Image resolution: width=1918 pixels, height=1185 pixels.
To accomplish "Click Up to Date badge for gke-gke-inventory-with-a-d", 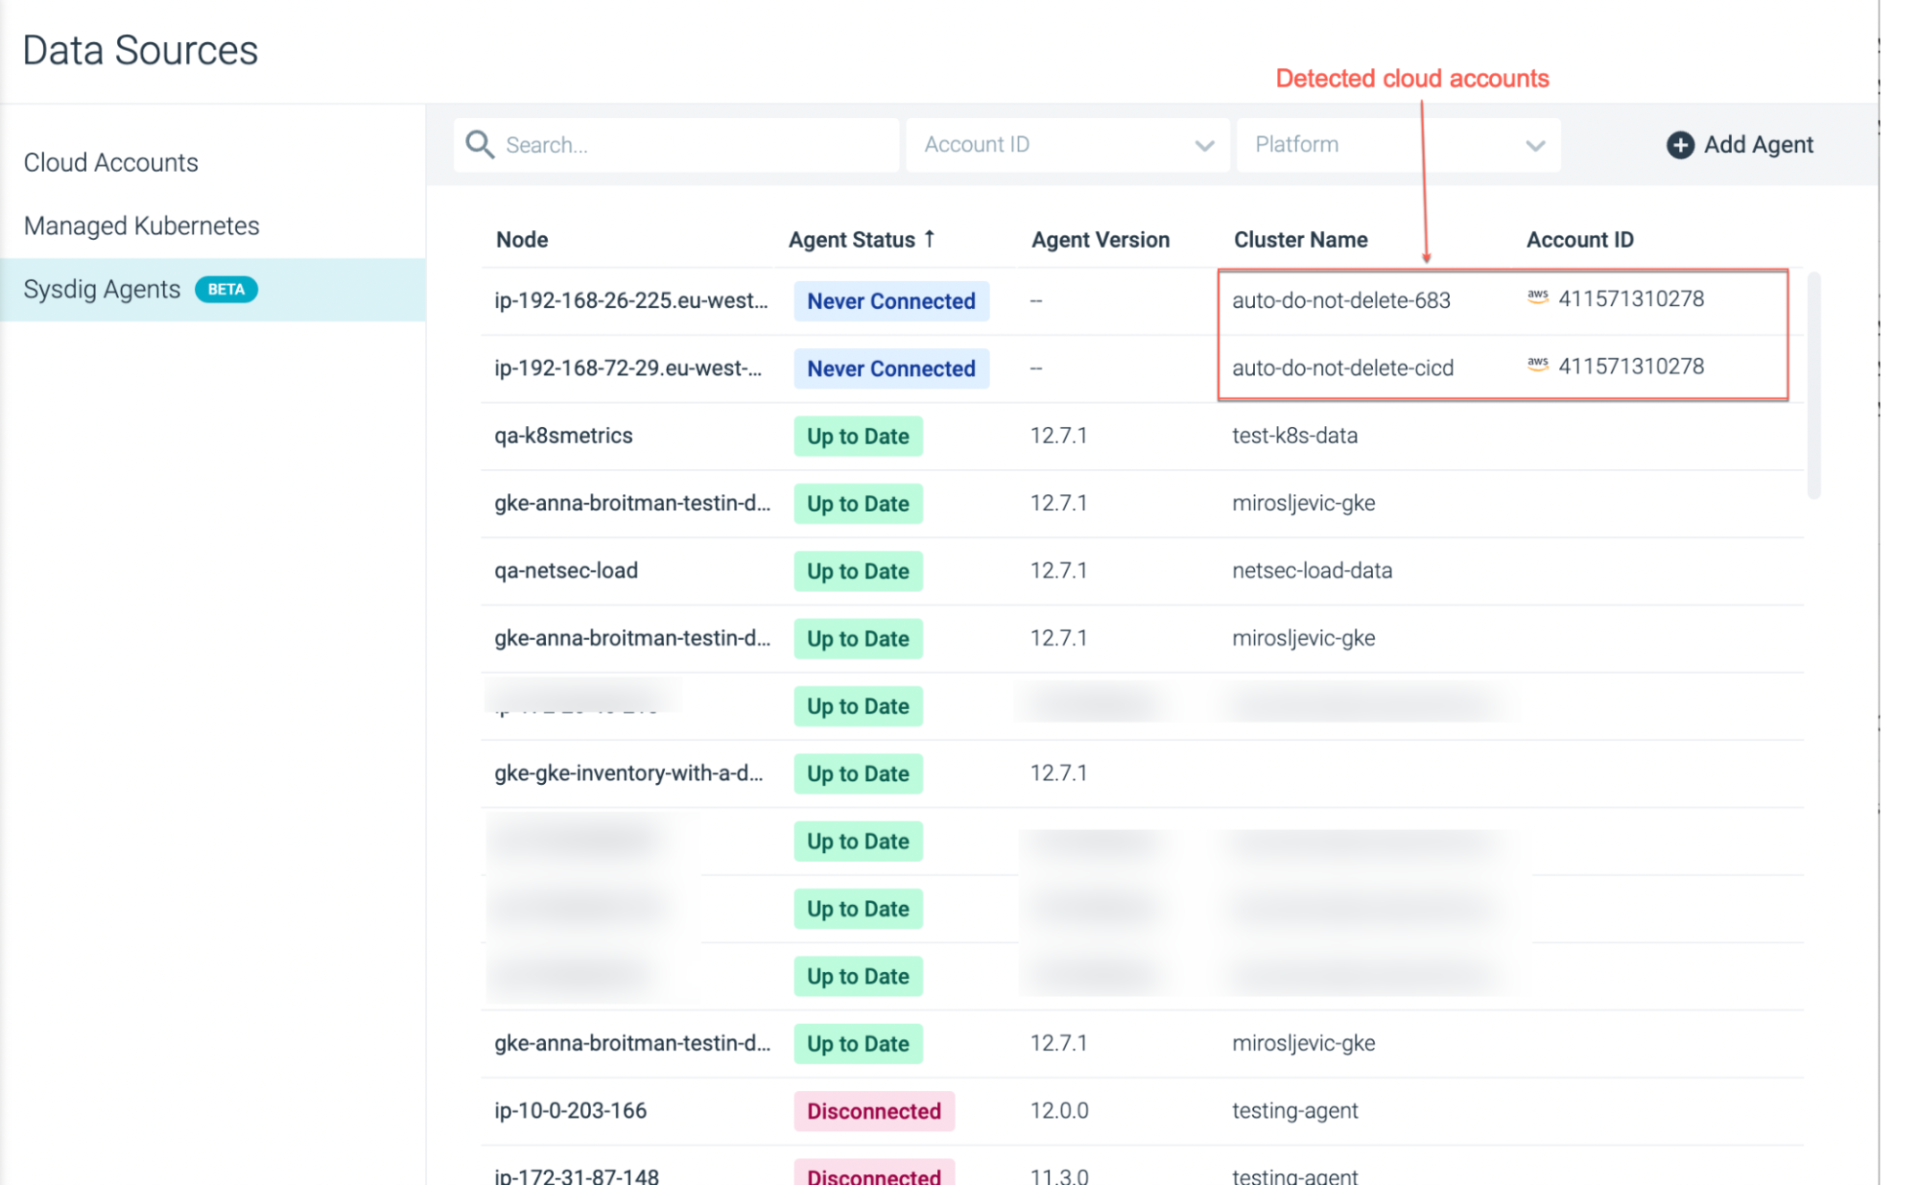I will pos(858,773).
